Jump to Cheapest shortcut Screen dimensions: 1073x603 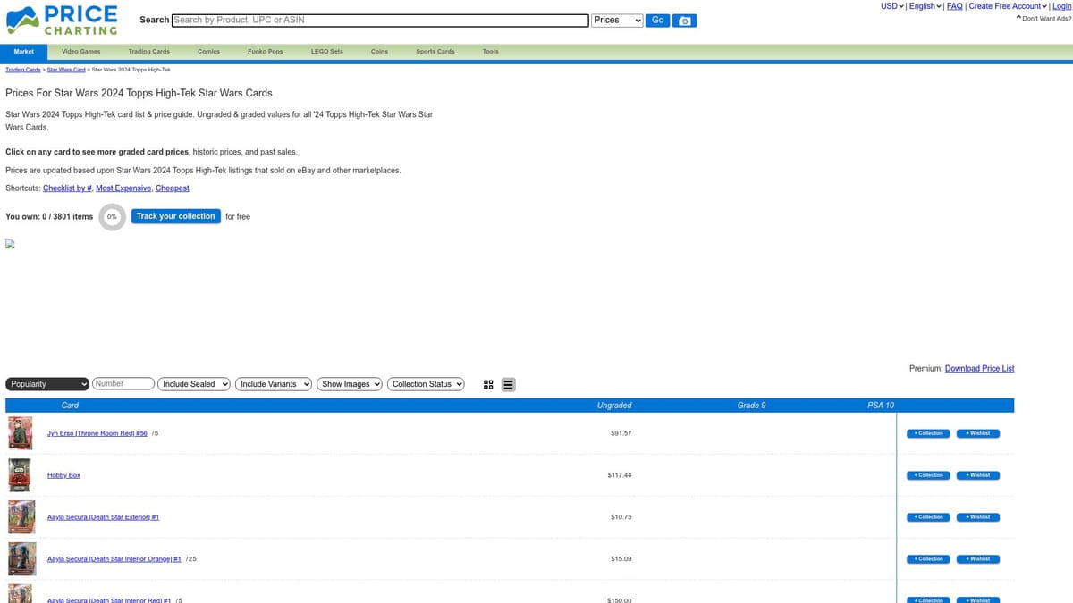tap(173, 188)
